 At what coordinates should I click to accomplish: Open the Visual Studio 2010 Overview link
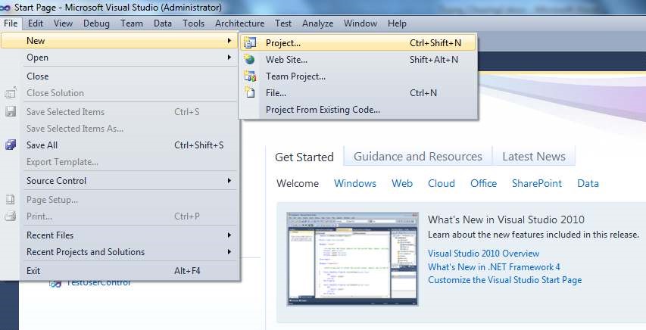[483, 254]
